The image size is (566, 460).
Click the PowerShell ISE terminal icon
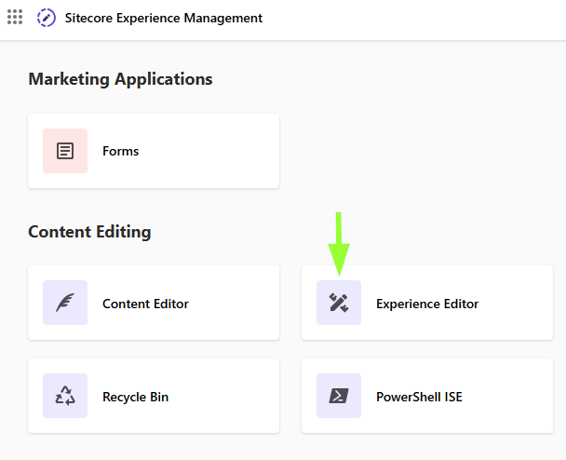pos(339,396)
